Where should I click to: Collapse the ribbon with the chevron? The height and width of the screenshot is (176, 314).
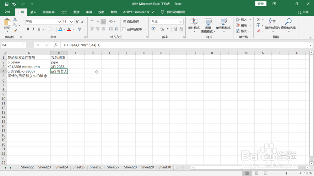coord(311,38)
